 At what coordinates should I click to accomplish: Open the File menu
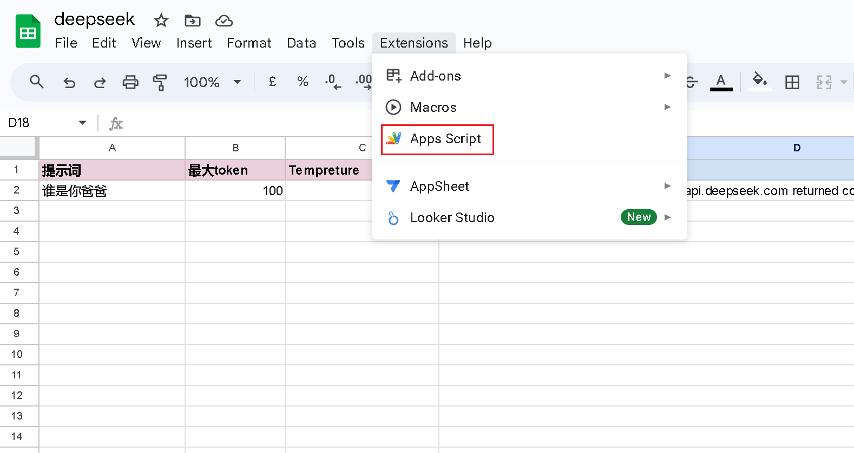coord(66,43)
